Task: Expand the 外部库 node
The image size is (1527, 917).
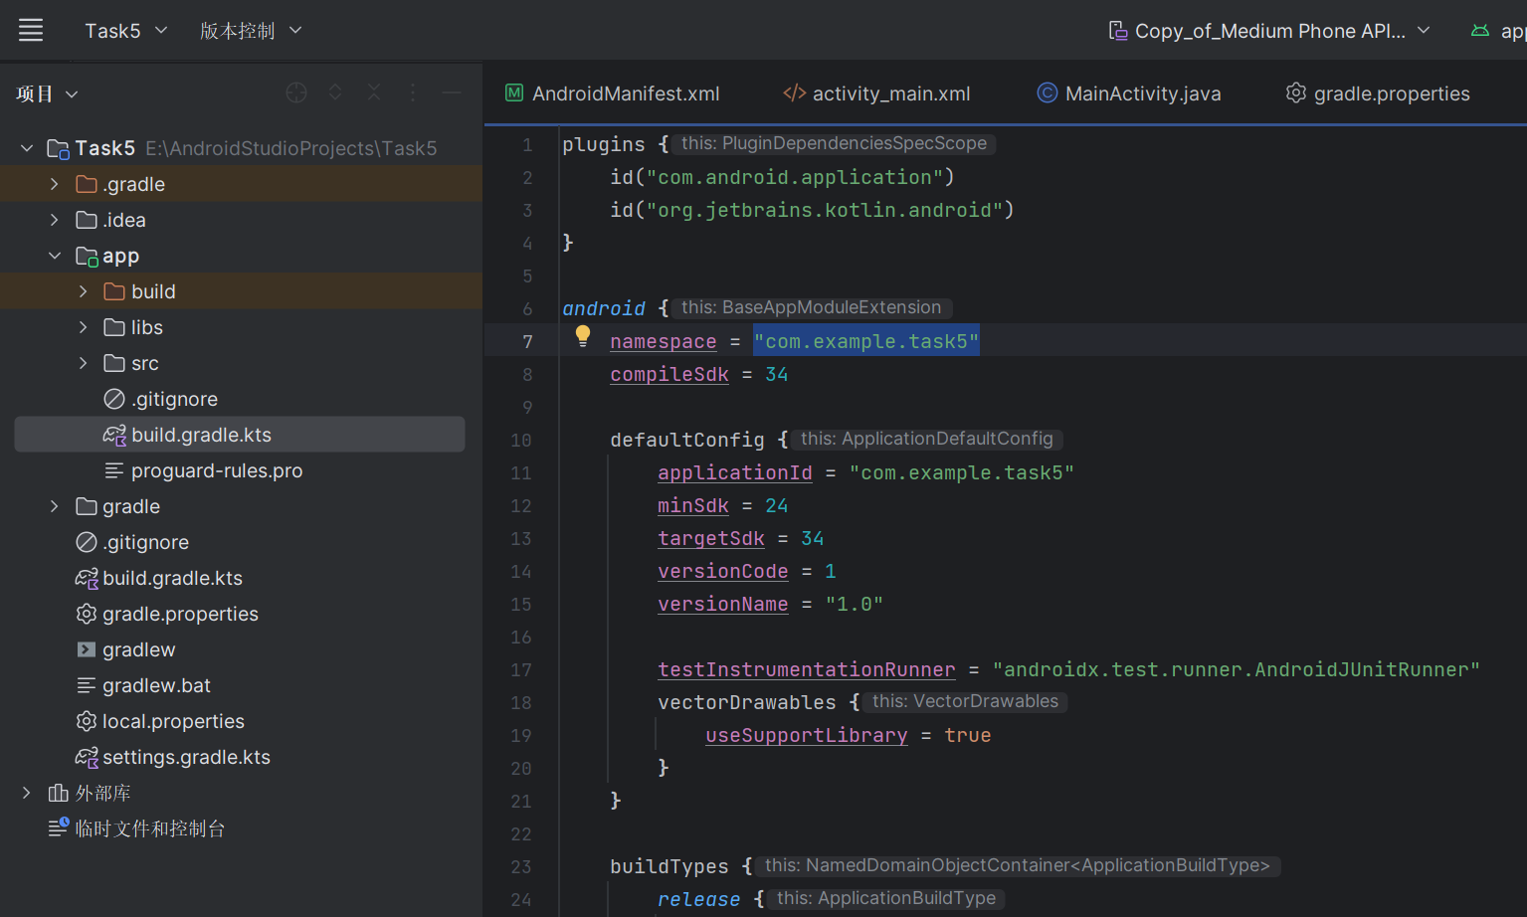Action: pos(27,793)
